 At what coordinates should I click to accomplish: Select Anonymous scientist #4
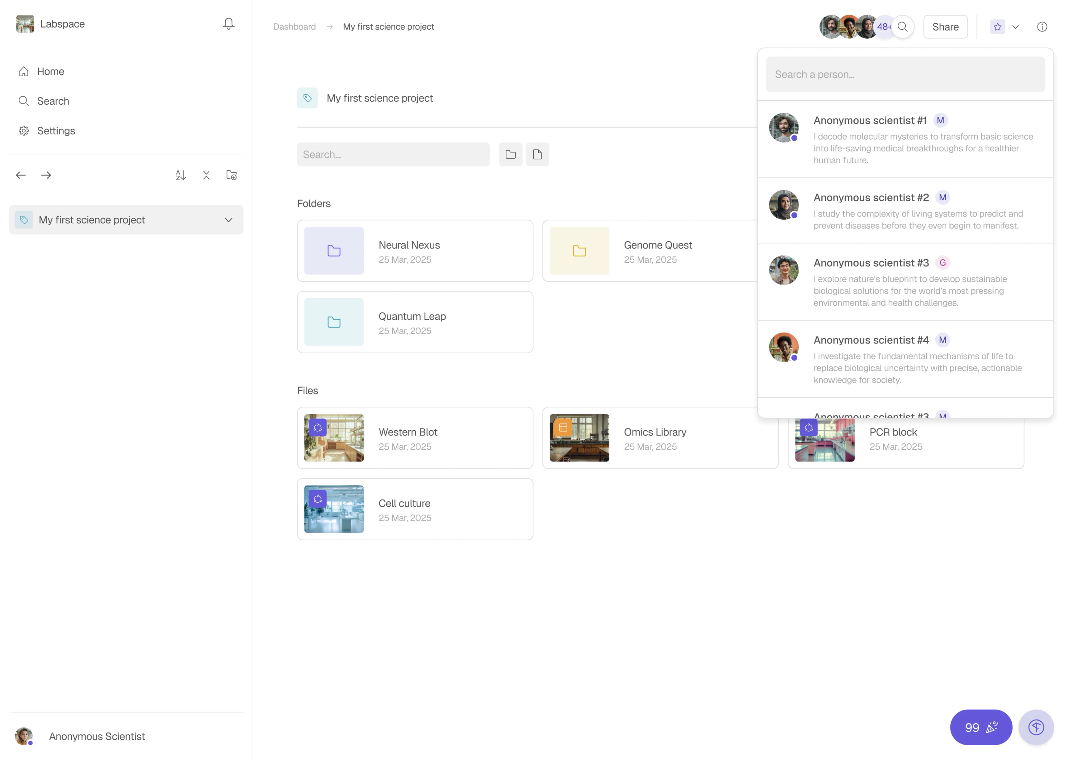pyautogui.click(x=906, y=359)
